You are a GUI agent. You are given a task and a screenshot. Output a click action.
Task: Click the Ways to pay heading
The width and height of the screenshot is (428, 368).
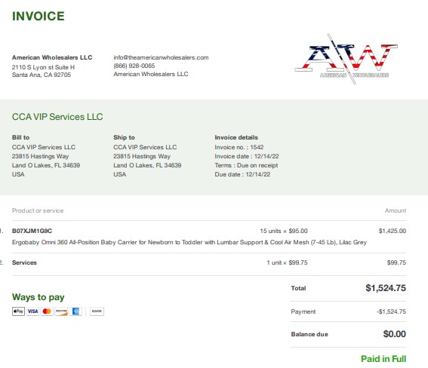click(x=38, y=297)
